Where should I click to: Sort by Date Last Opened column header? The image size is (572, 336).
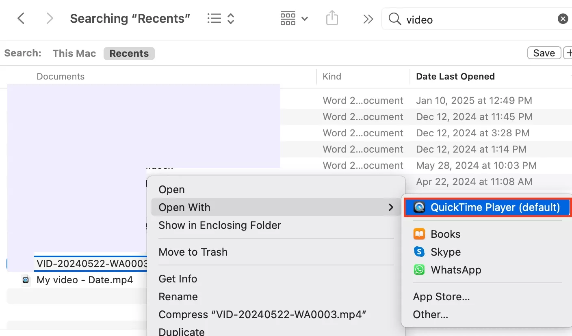(455, 77)
